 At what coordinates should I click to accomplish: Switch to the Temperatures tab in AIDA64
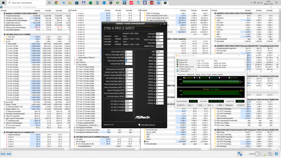(181, 74)
